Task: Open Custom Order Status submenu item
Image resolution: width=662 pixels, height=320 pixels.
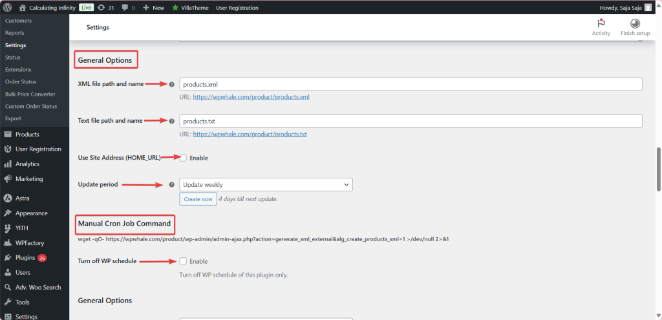Action: 31,107
